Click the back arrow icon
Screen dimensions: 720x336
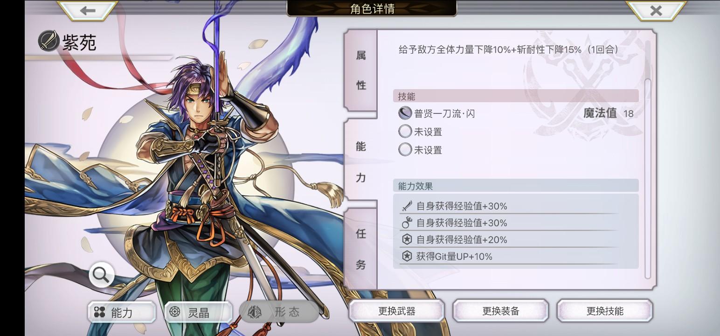(87, 10)
